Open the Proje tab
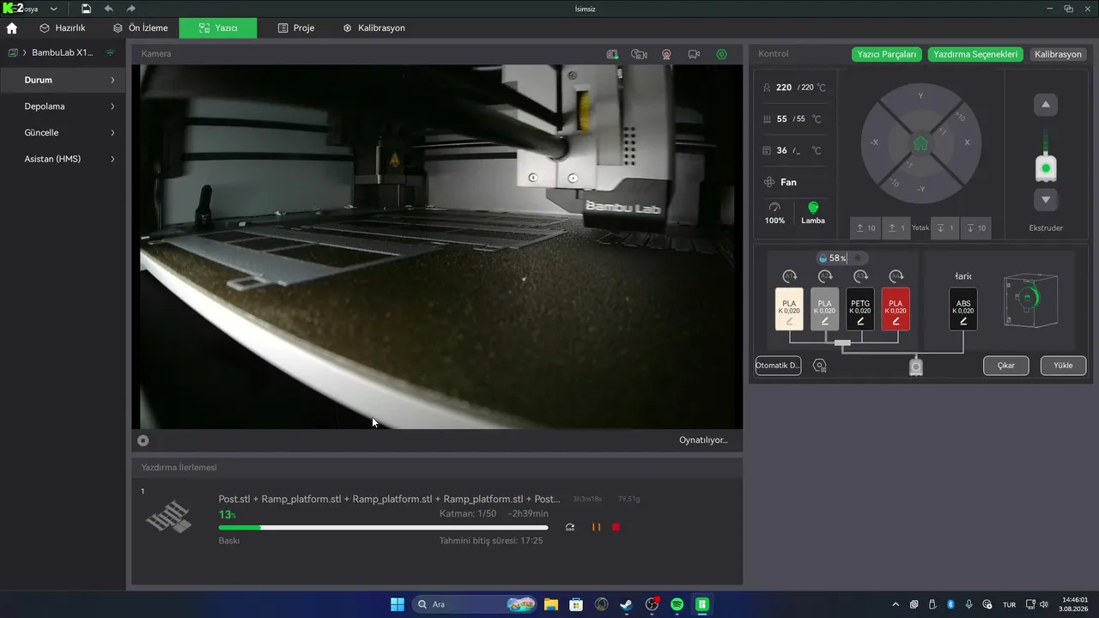The width and height of the screenshot is (1099, 618). coord(296,27)
